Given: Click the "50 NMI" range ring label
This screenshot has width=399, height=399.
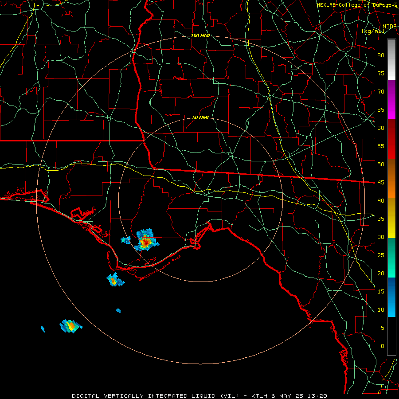Looking at the screenshot, I should 200,117.
